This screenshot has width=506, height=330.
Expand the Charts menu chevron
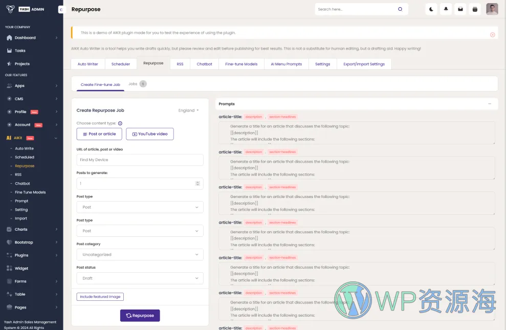[x=56, y=229]
